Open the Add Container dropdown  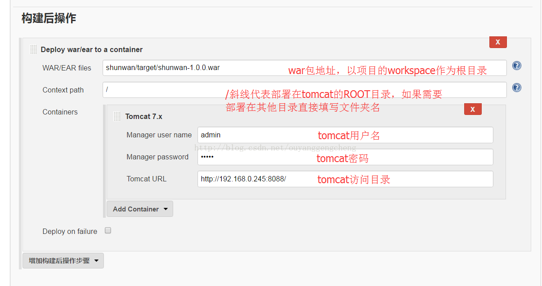[140, 209]
